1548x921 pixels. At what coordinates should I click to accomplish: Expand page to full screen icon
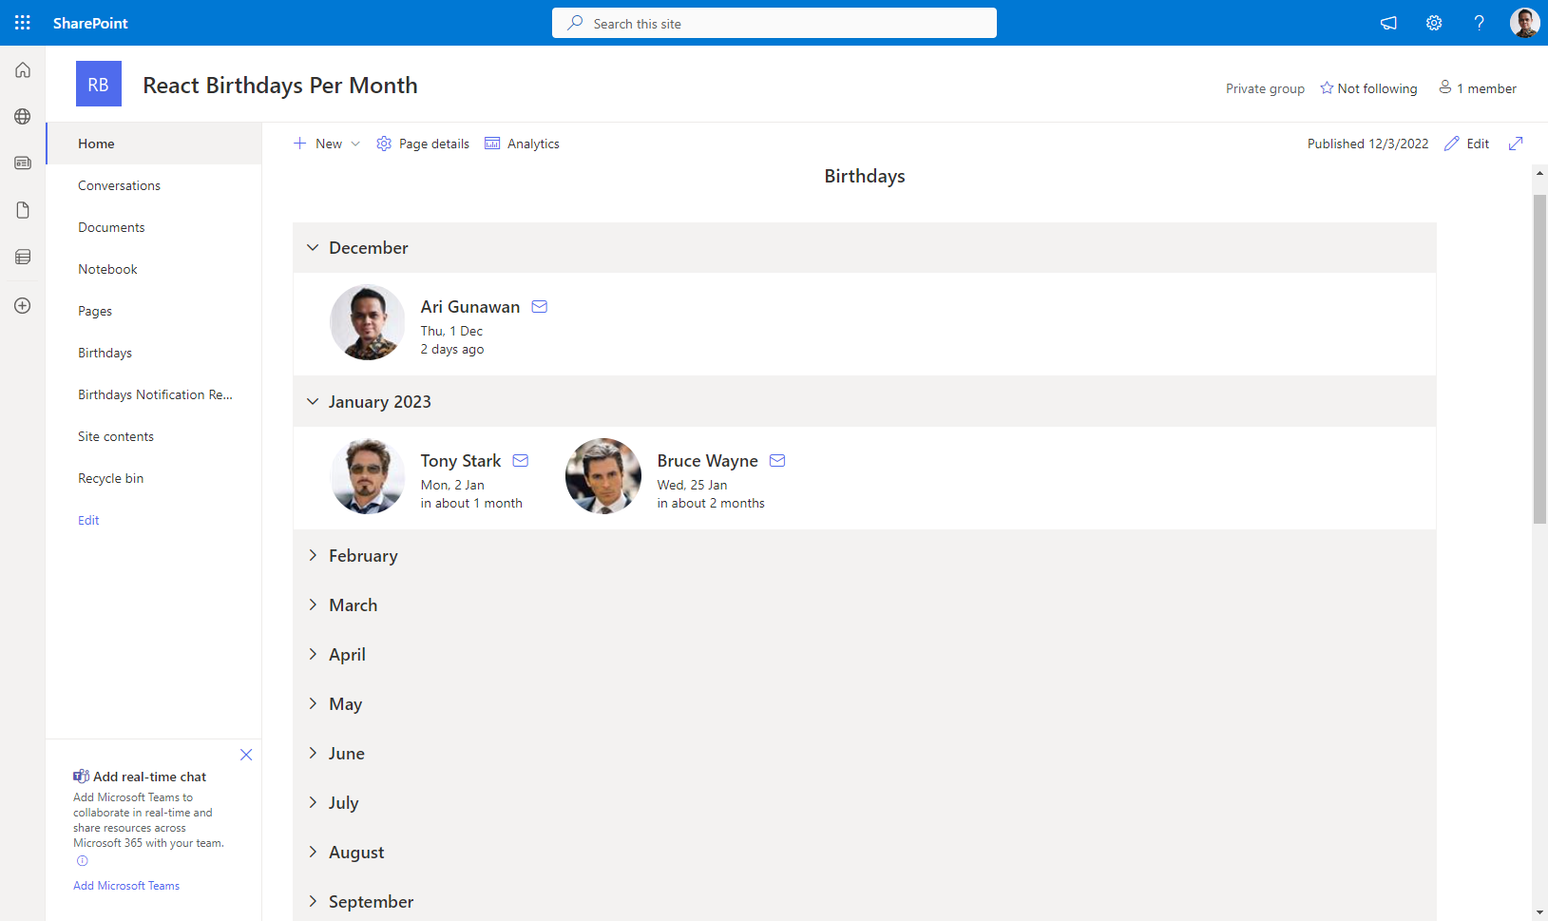[1516, 144]
